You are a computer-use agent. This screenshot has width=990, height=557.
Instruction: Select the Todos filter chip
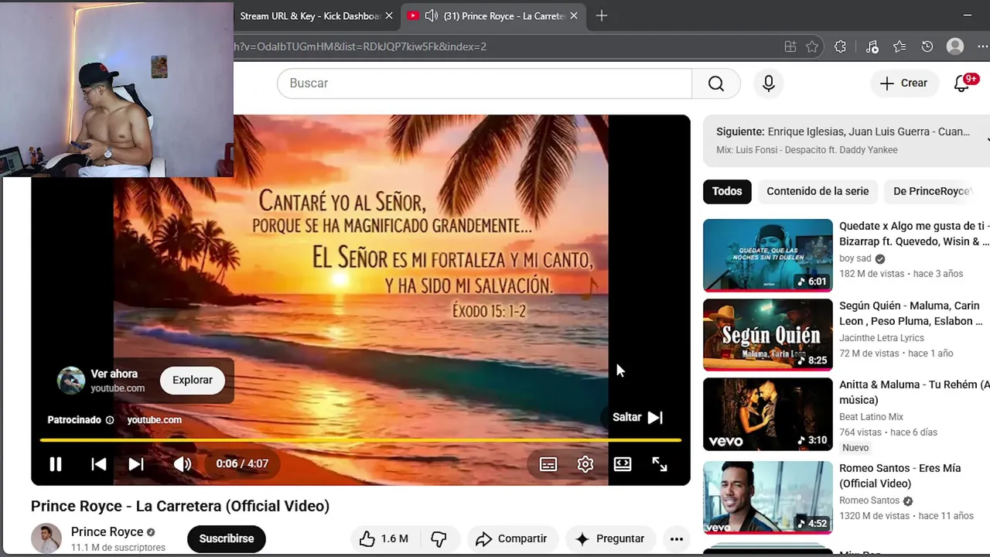coord(727,191)
